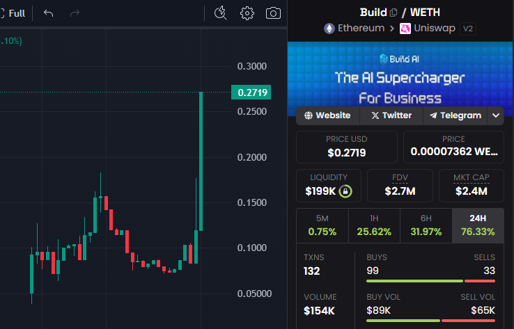The height and width of the screenshot is (329, 514).
Task: Click the MKT CAP $2.4M box
Action: 471,186
